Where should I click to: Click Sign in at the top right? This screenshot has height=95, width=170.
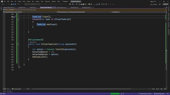152,2
